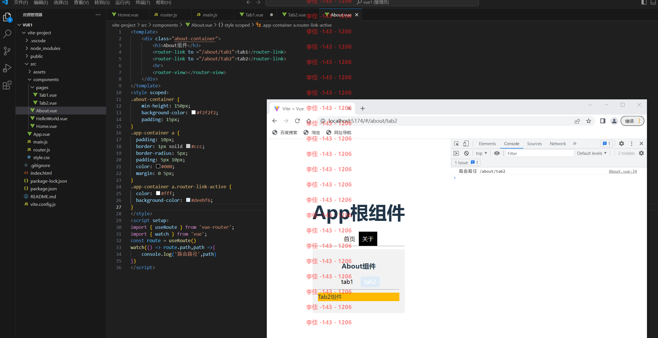Open DevTools settings gear
The image size is (658, 338).
coord(621,144)
